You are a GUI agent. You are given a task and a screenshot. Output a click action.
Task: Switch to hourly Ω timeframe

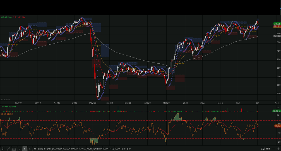pos(20,149)
